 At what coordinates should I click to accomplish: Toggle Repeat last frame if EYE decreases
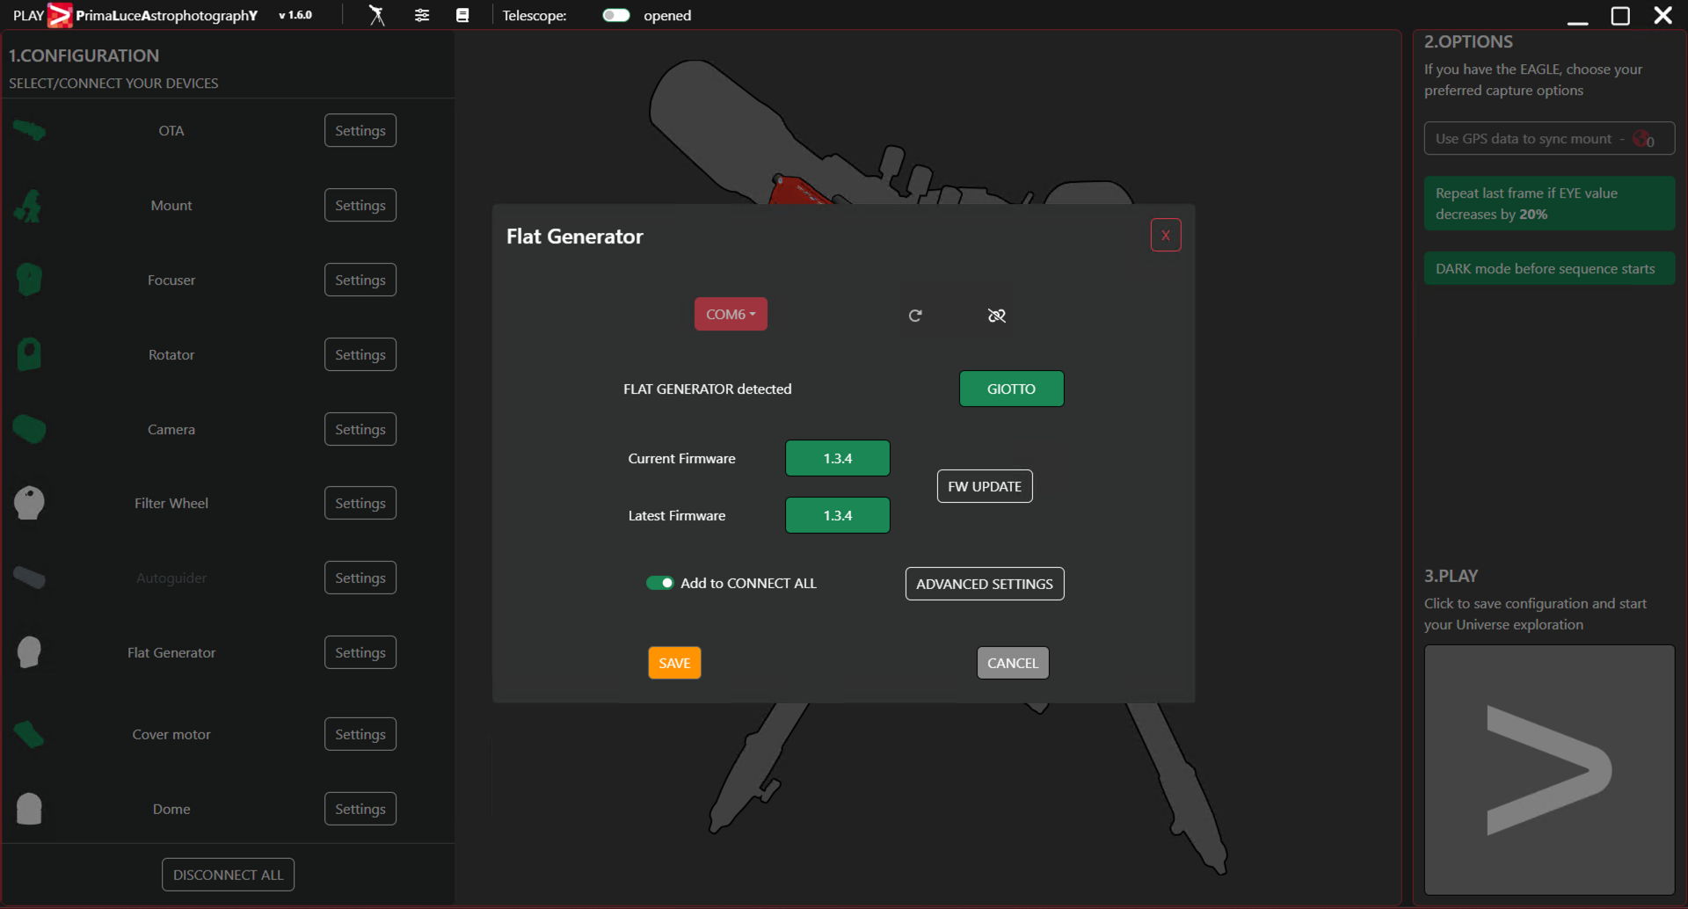tap(1549, 203)
